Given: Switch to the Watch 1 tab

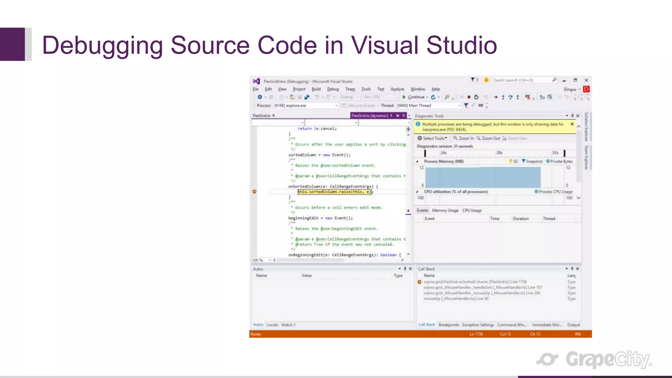Looking at the screenshot, I should tap(288, 325).
